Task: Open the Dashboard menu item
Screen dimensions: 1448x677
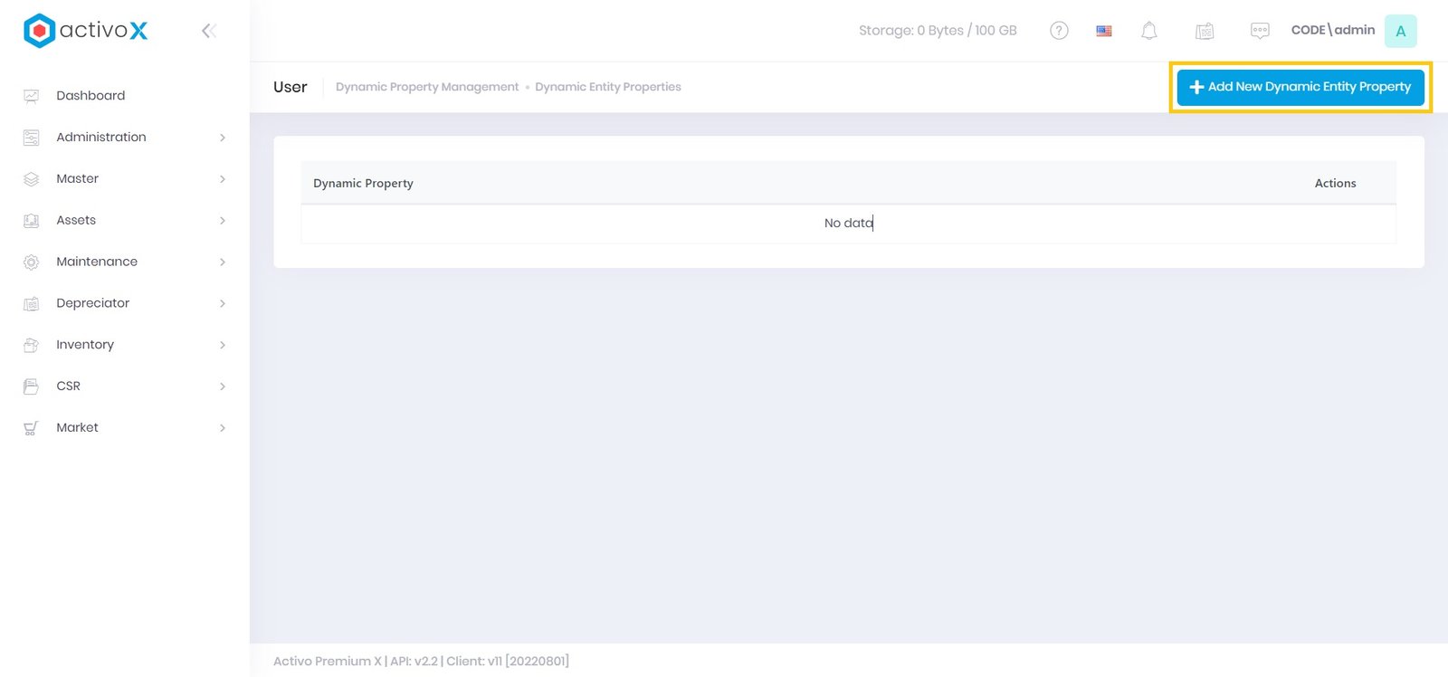Action: 90,96
